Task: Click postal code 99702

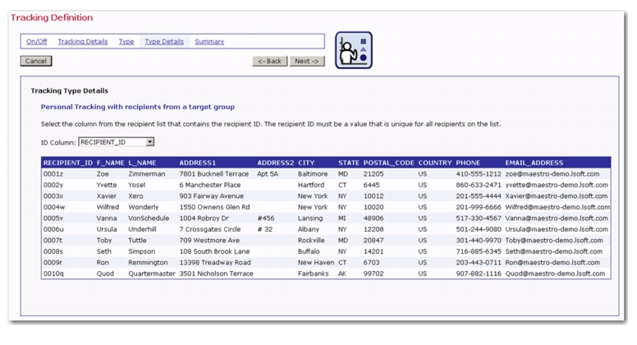Action: pyautogui.click(x=373, y=274)
